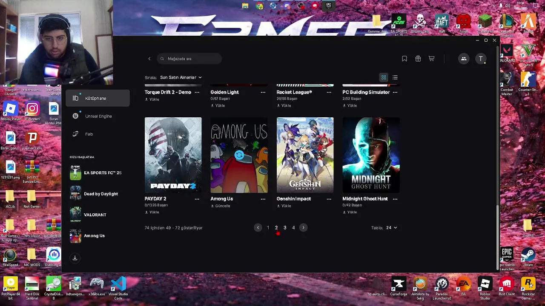Open the gift/rewards icon in header

[x=418, y=59]
